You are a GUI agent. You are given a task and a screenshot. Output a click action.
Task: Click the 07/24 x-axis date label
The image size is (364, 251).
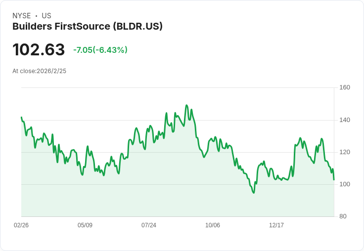pos(149,225)
